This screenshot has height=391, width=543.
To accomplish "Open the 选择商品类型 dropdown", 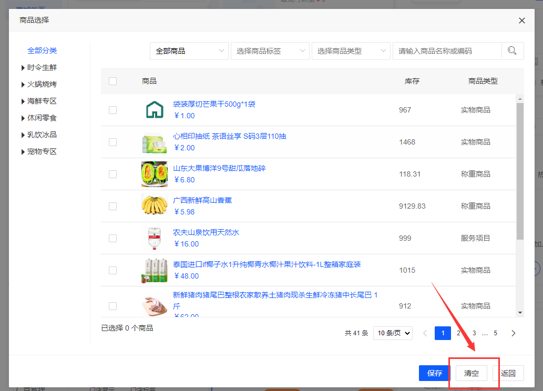I will point(351,51).
